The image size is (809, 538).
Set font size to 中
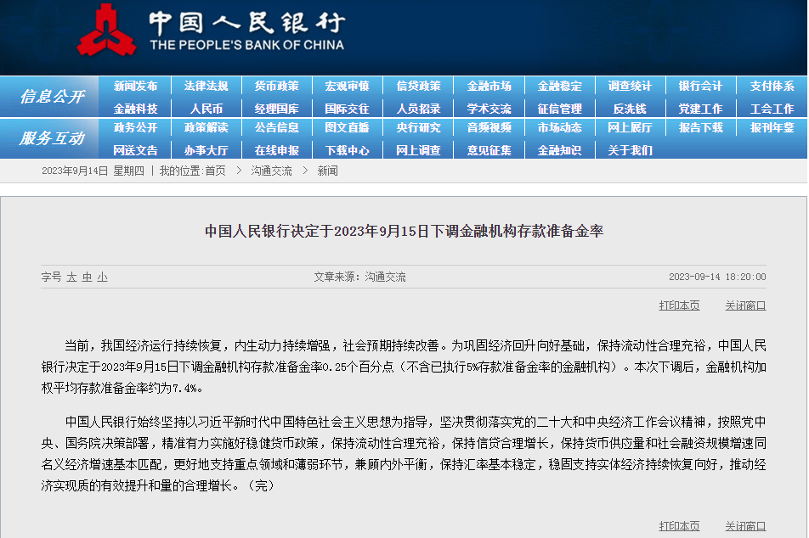point(88,277)
